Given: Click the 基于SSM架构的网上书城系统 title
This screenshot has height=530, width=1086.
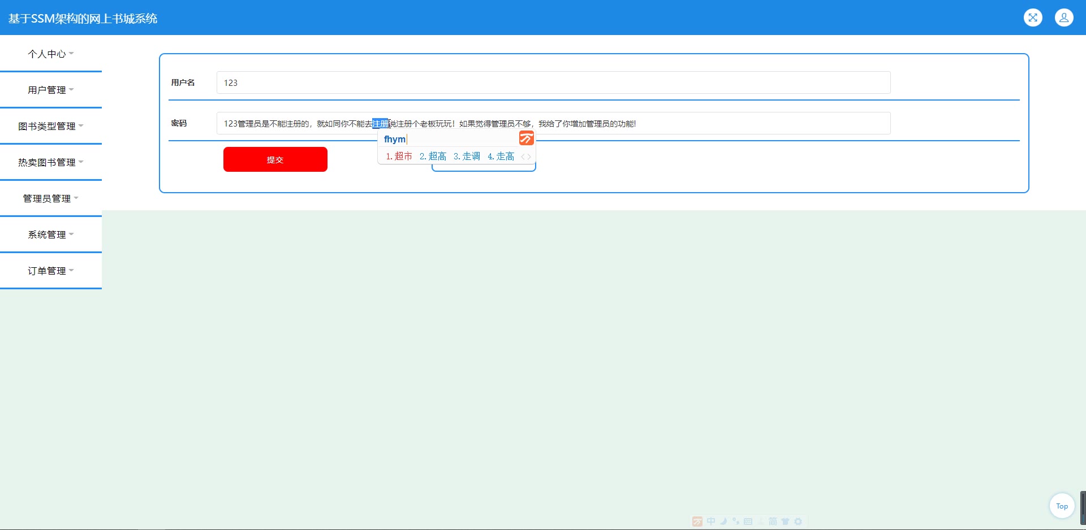Looking at the screenshot, I should [83, 19].
